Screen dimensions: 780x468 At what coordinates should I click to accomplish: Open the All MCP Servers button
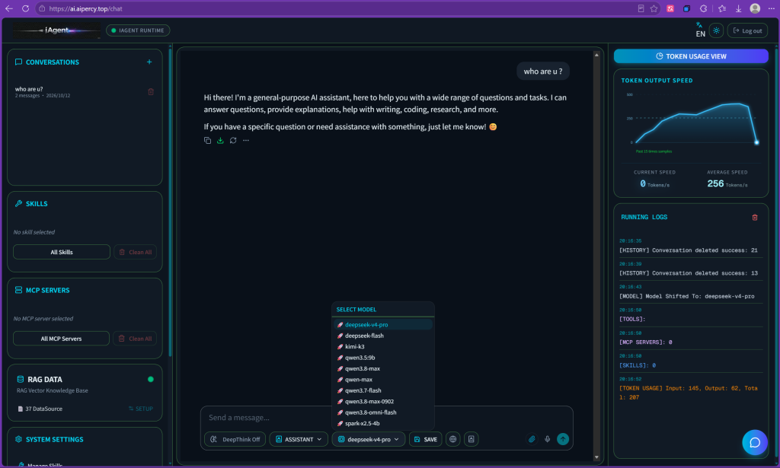(61, 339)
